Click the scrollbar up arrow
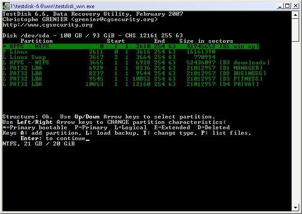This screenshot has height=214, width=302. 295,14
